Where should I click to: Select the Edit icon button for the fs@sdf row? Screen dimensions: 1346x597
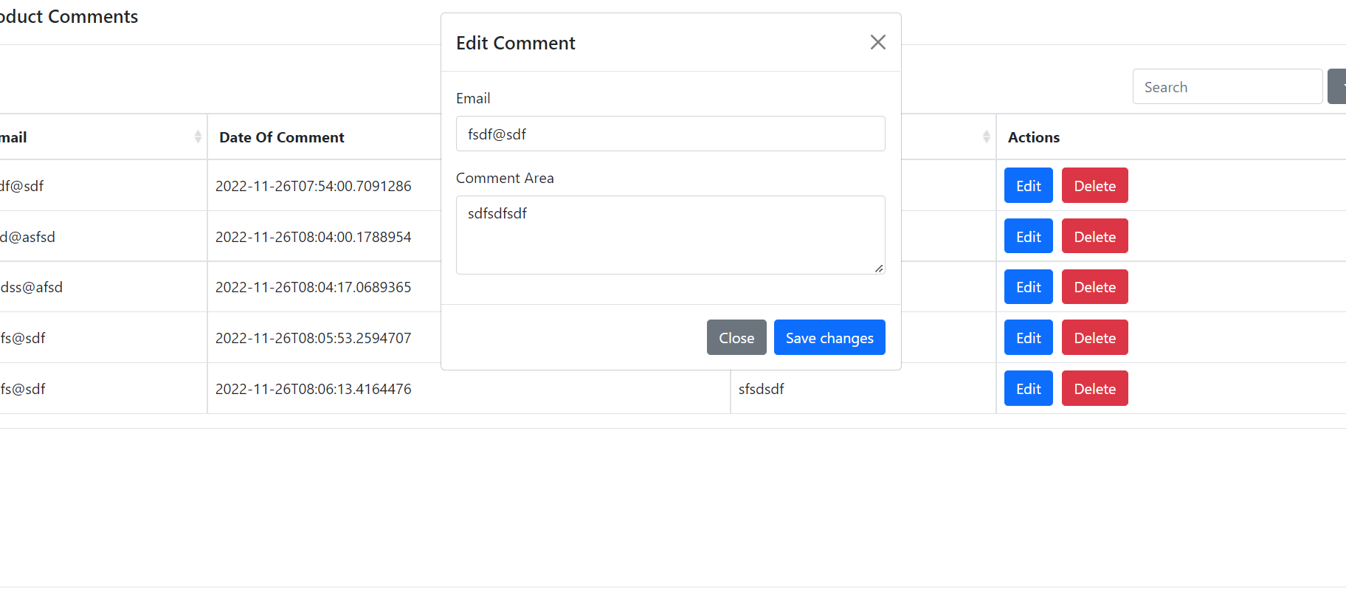1028,337
